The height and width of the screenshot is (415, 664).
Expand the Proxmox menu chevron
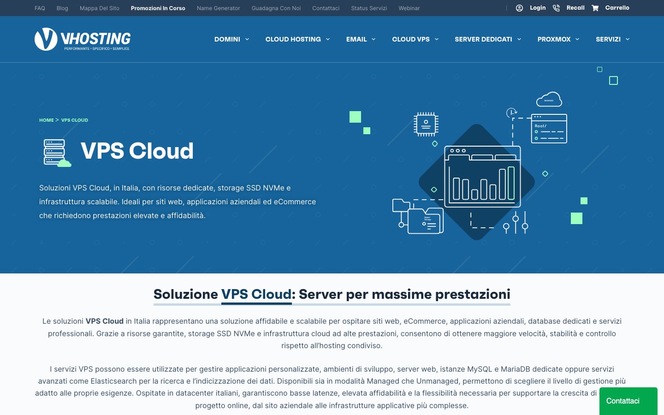click(577, 39)
